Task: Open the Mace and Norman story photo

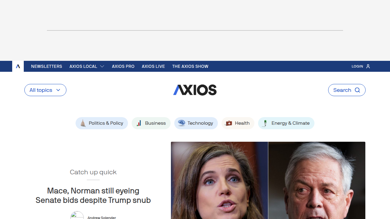Action: point(268,180)
